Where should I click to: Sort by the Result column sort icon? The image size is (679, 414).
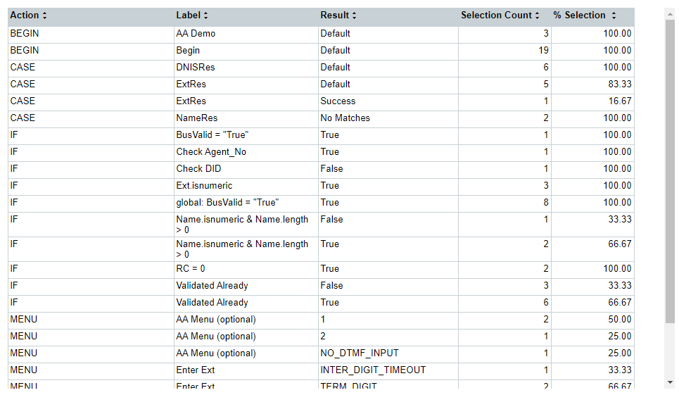pyautogui.click(x=354, y=15)
